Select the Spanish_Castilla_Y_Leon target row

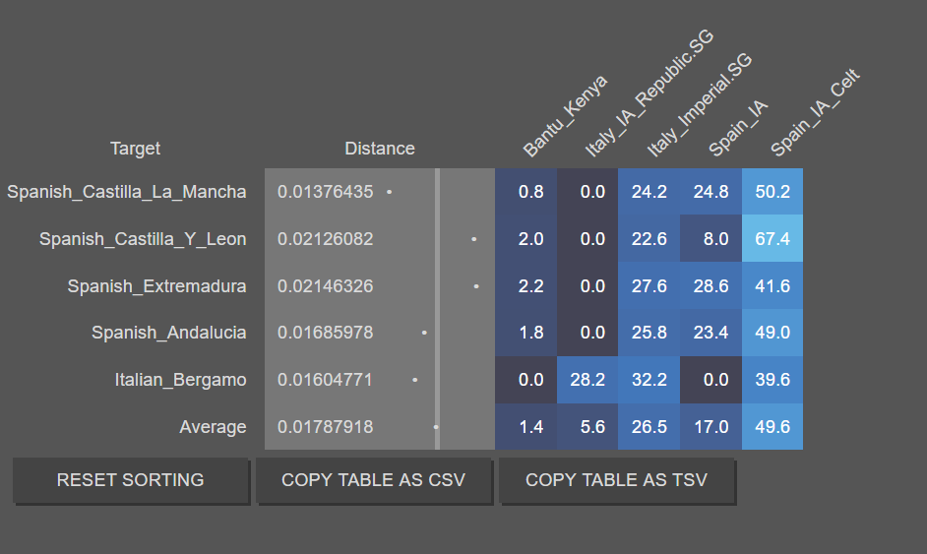click(143, 239)
